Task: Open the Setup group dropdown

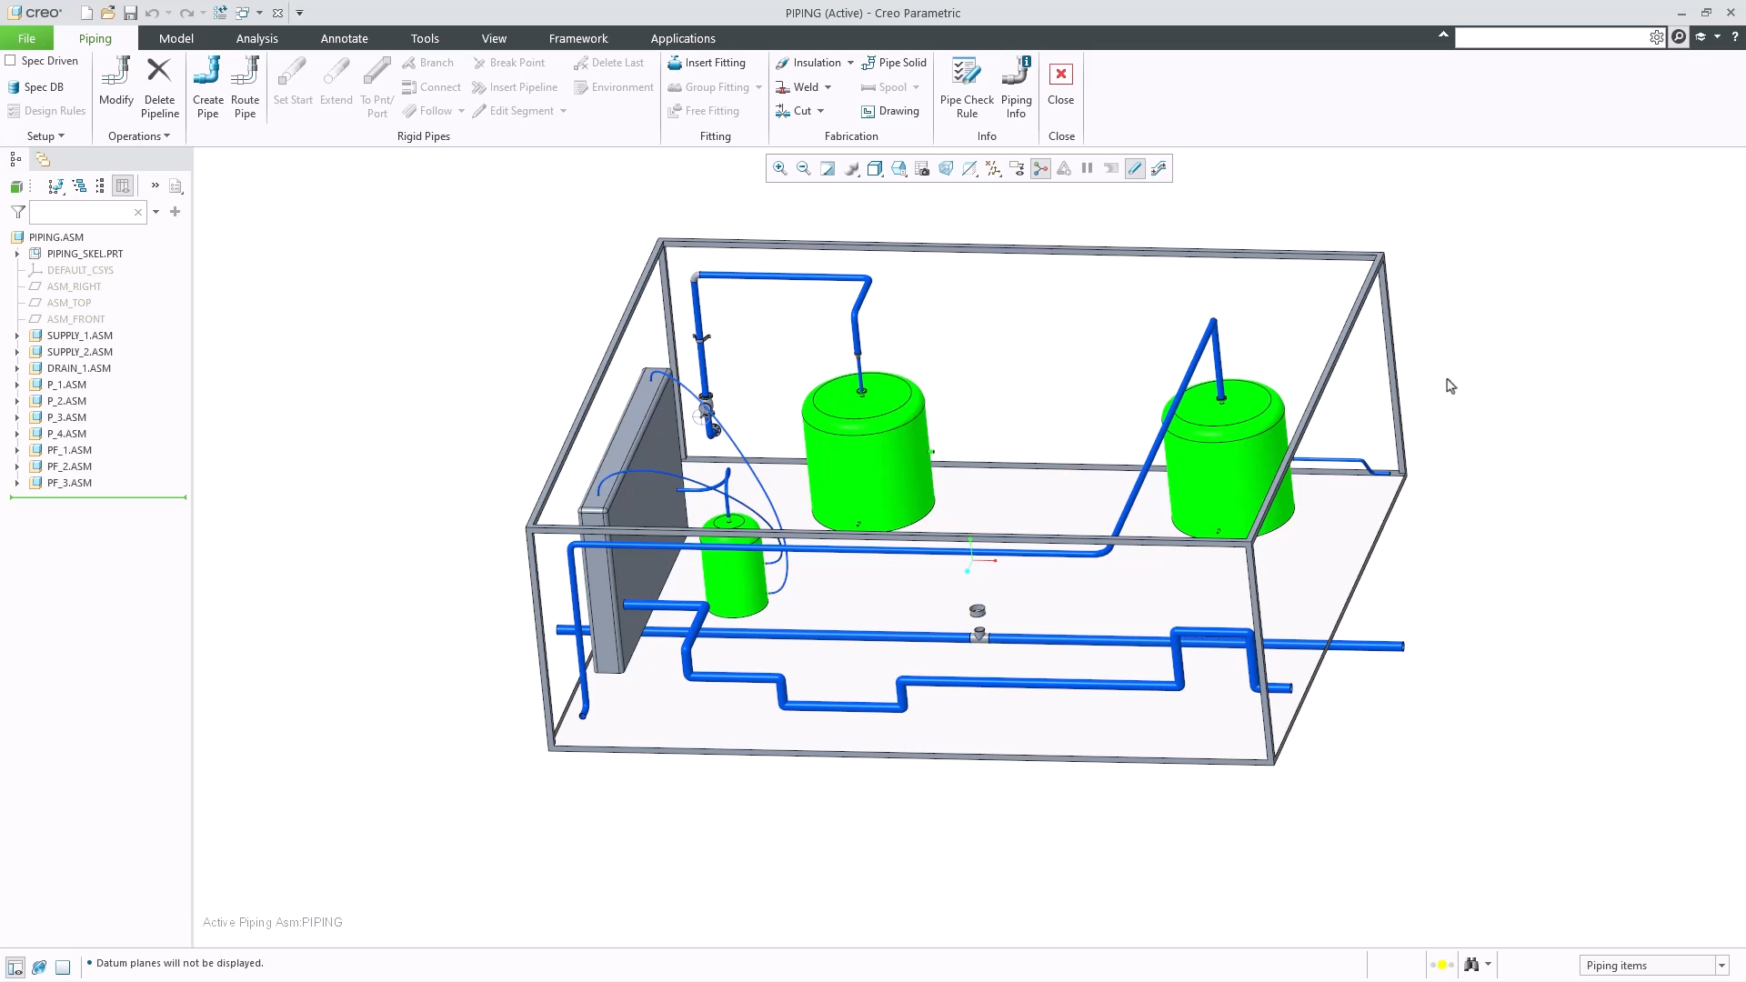Action: [45, 136]
